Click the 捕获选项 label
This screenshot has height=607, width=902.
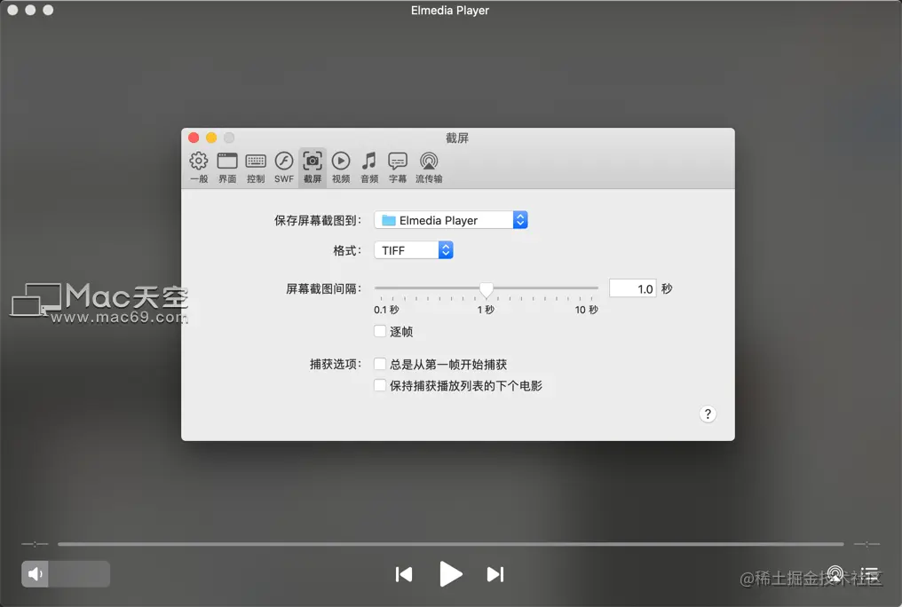[x=336, y=365]
